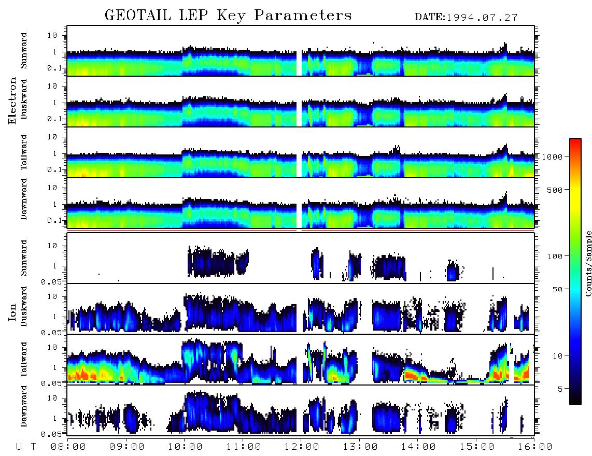Click the 10 tick of Ion Duskward axis

[x=52, y=296]
